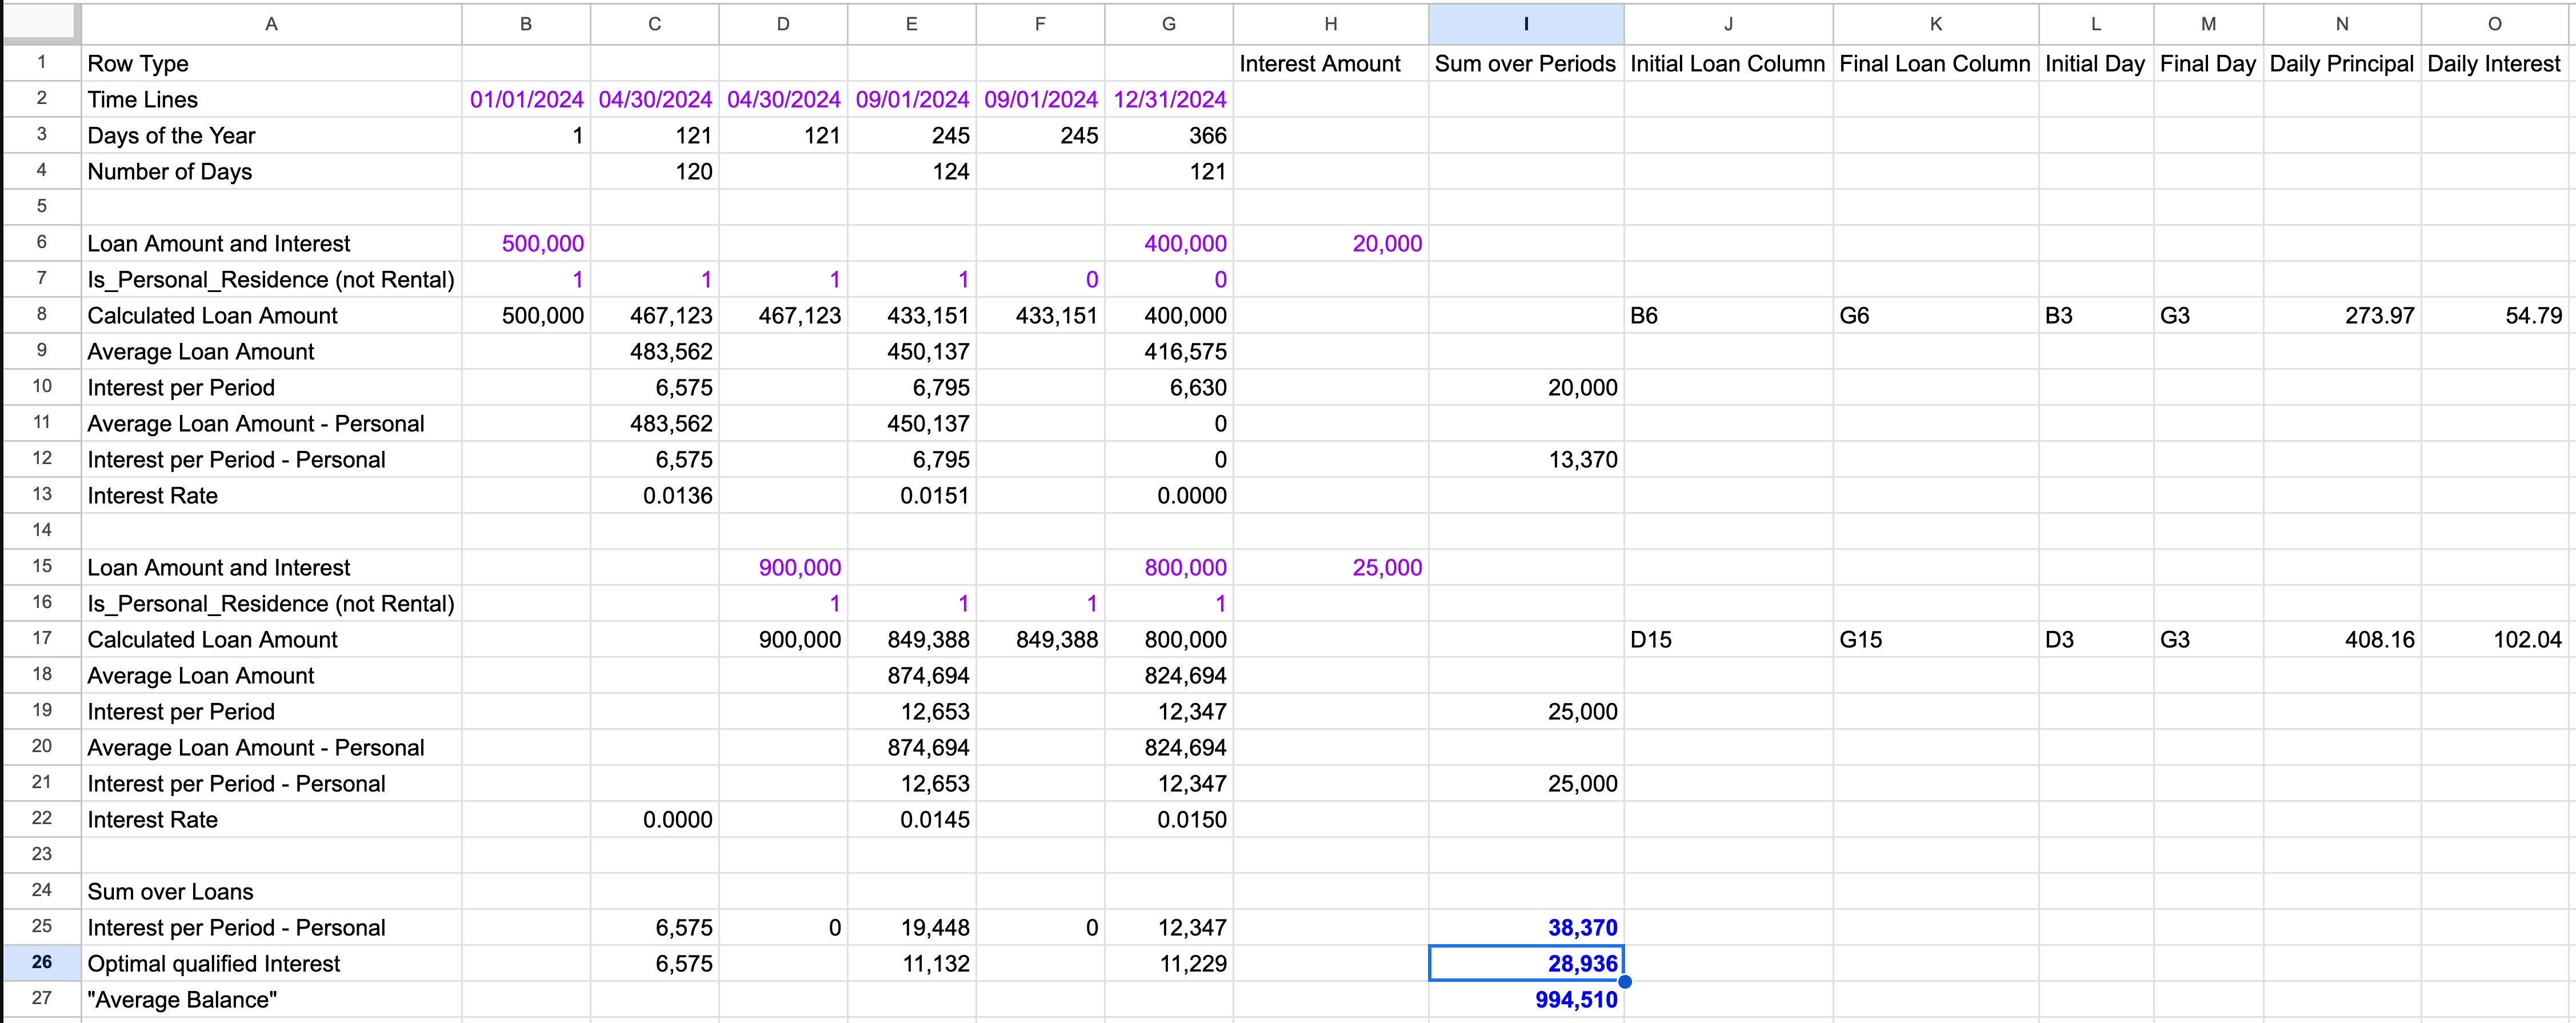Select the 102.04 daily interest value

click(2494, 640)
